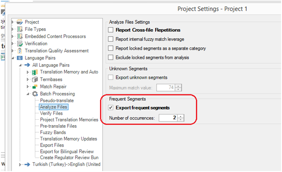The height and width of the screenshot is (172, 282).
Task: Select Translation Quality Assessment label
Action: click(x=56, y=51)
